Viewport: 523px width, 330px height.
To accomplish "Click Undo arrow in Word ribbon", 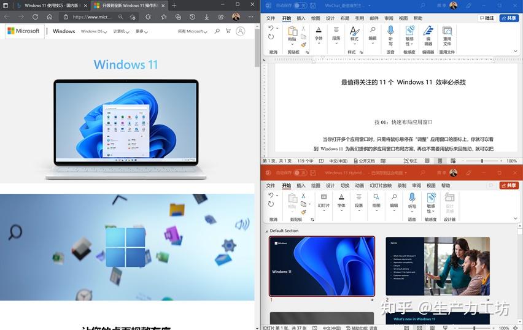I will point(271,28).
